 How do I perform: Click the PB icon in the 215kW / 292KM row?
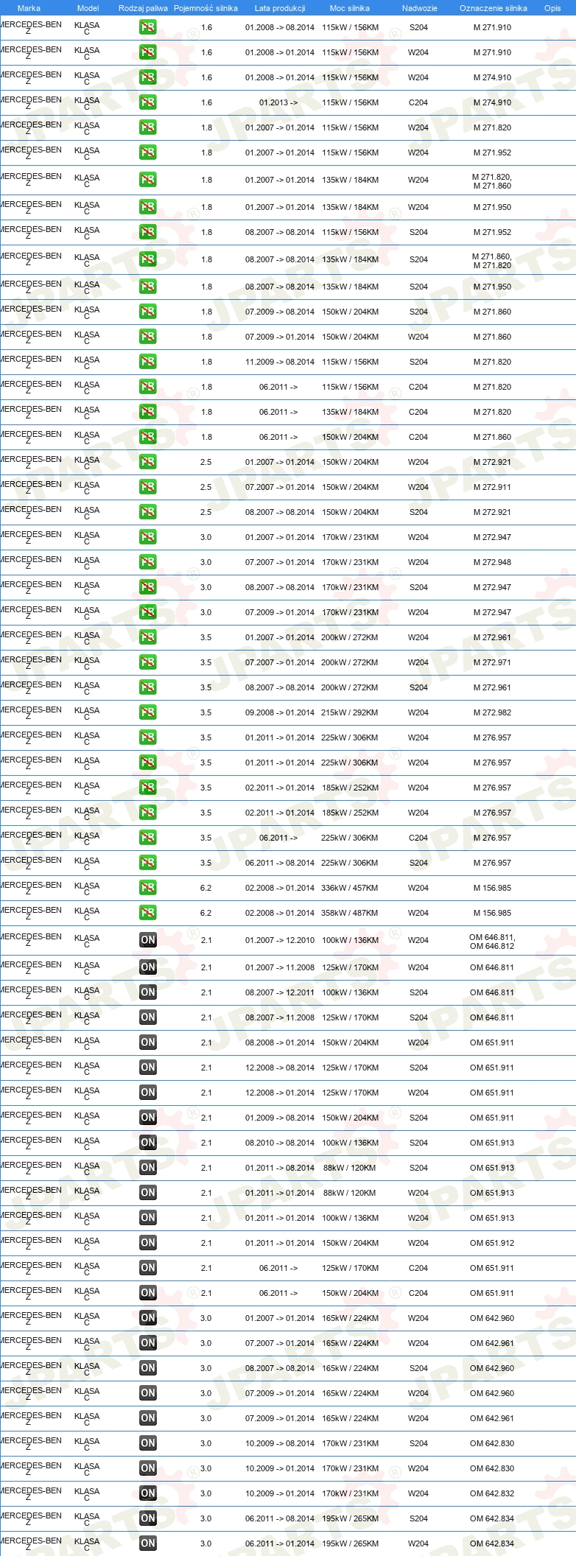148,712
